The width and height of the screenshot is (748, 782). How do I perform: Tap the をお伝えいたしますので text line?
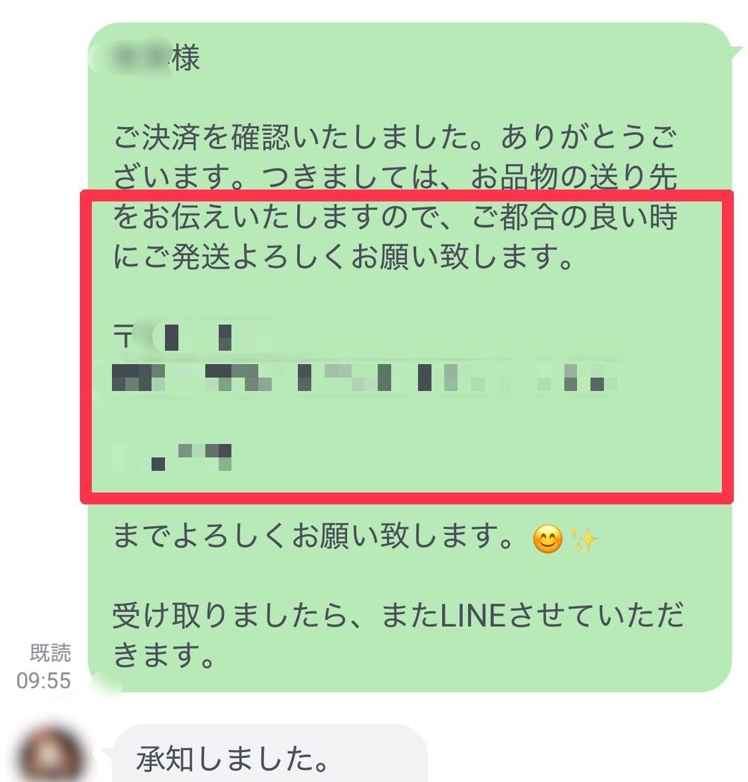pos(394,217)
